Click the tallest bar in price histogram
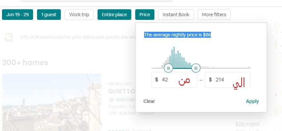The height and width of the screenshot is (131, 282). point(174,57)
